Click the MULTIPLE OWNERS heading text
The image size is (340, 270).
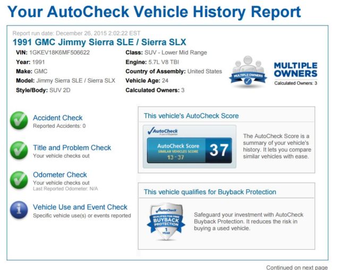pos(295,69)
